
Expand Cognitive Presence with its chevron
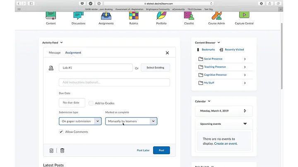pyautogui.click(x=245, y=75)
